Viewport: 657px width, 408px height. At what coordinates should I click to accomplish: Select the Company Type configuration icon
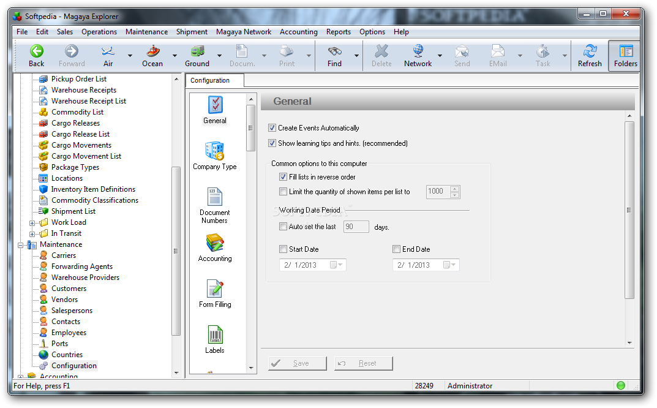[215, 151]
